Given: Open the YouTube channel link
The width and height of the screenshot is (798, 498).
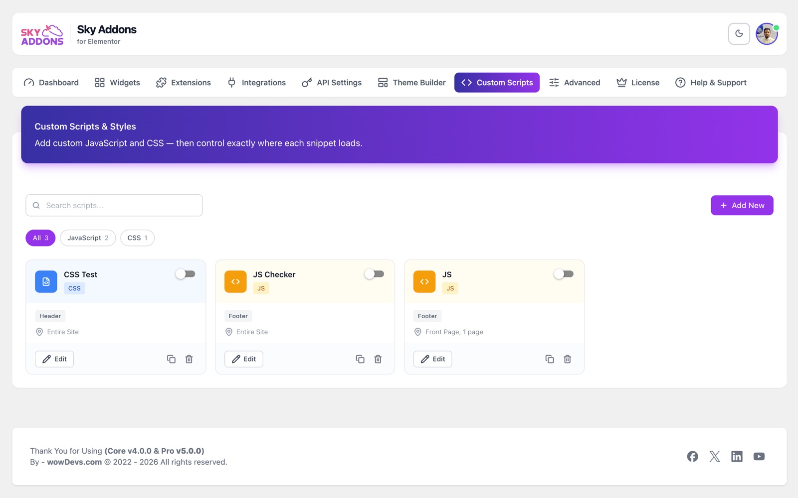Looking at the screenshot, I should click(759, 456).
